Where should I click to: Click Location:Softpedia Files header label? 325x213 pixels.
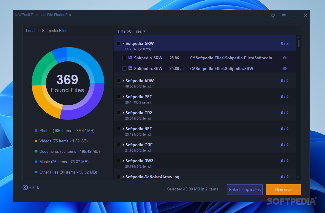47,31
